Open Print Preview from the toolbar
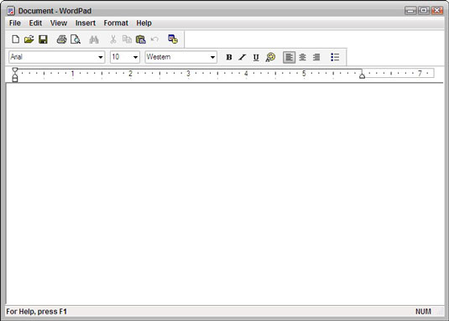Viewport: 449px width, 321px height. [x=76, y=39]
